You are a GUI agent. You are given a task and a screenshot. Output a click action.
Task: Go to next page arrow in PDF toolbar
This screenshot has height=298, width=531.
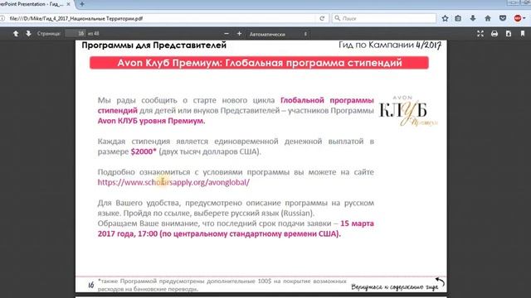point(28,33)
